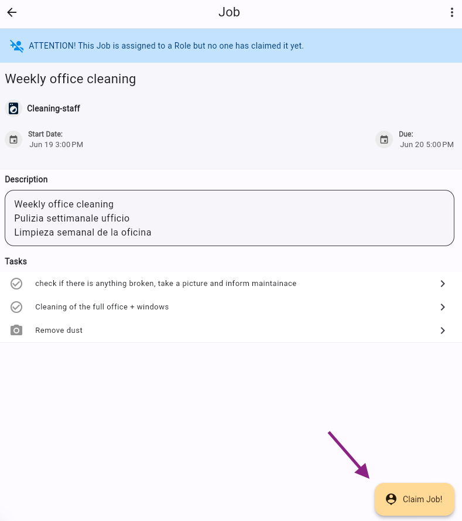Viewport: 462px width, 521px height.
Task: Click the Start Date calendar icon
Action: pos(13,139)
